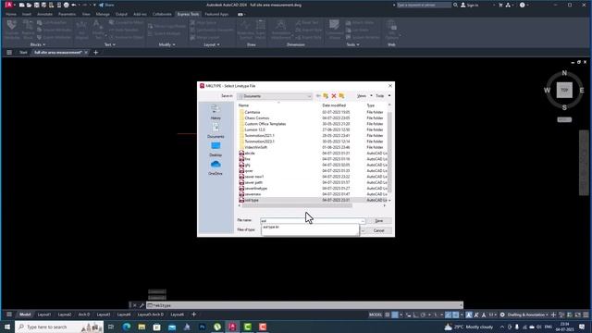Click the AutoCAD application menu logo button

tap(8, 5)
